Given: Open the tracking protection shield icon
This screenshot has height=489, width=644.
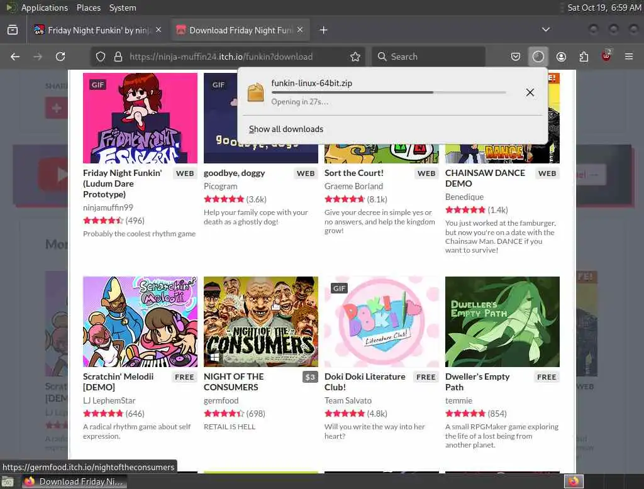Looking at the screenshot, I should (x=101, y=57).
